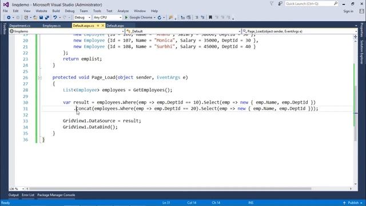
Task: Expand the Toolbox side panel
Action: (x=5, y=29)
